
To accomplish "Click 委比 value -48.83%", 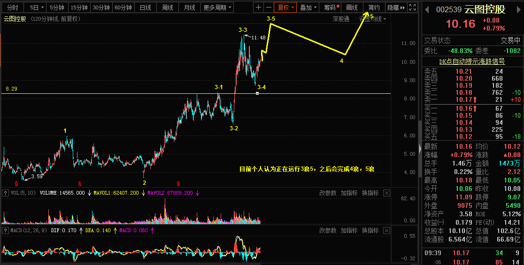I will click(460, 51).
